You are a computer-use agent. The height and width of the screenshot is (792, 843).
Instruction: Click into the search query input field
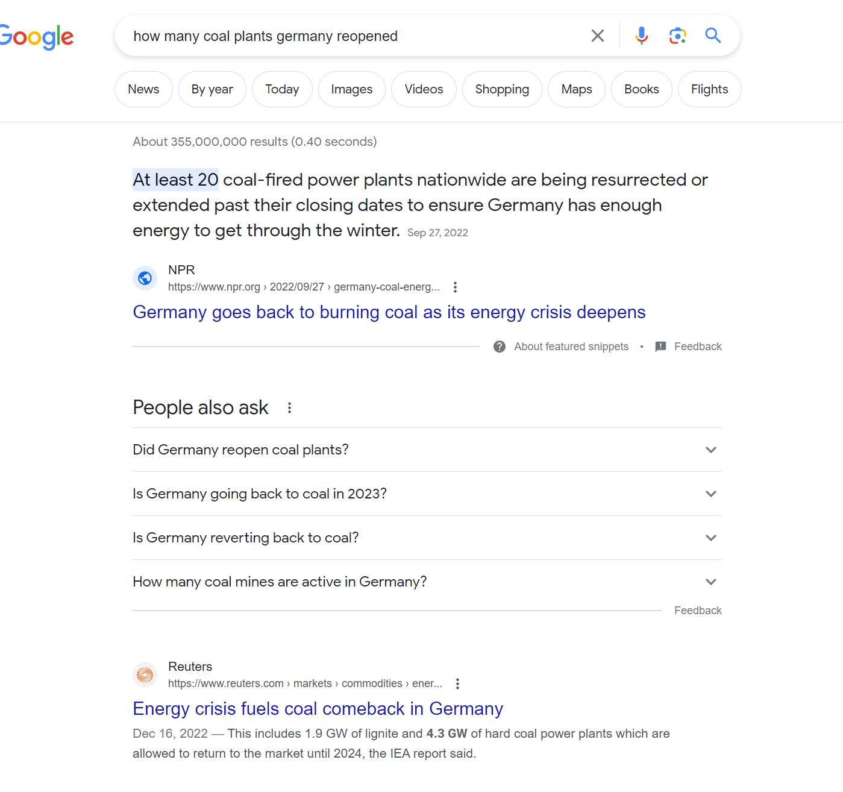click(x=349, y=36)
